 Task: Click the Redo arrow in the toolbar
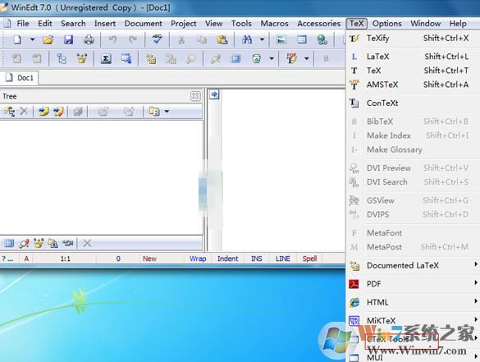point(133,39)
